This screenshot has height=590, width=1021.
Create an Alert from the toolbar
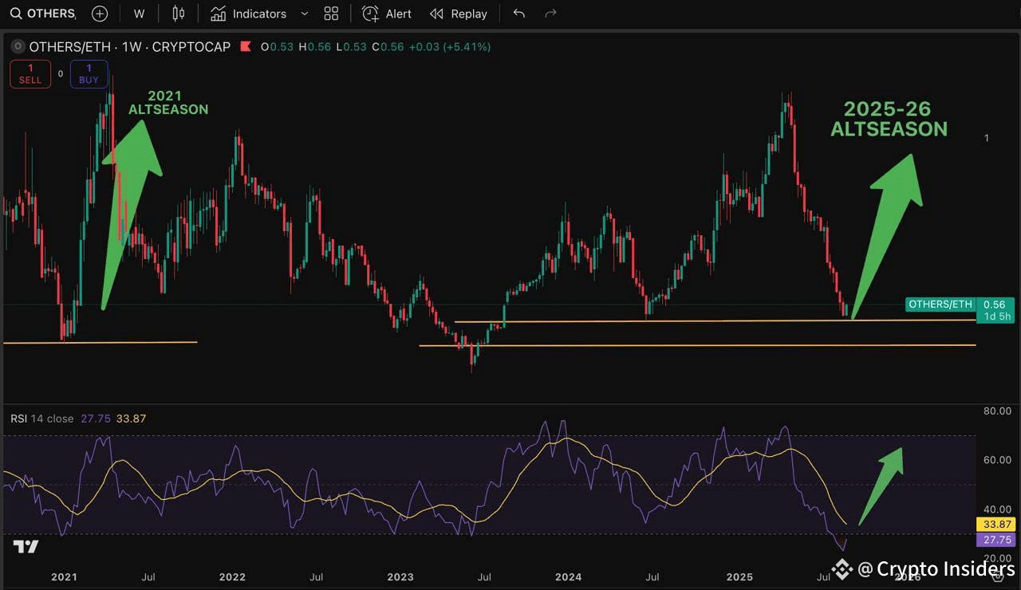tap(387, 14)
